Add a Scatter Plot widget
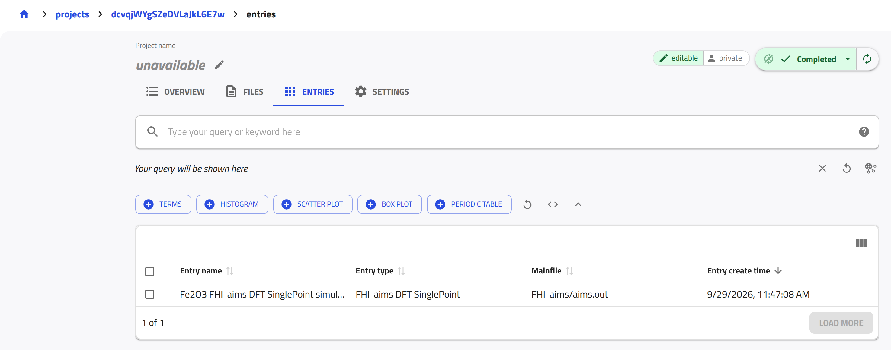 click(313, 204)
